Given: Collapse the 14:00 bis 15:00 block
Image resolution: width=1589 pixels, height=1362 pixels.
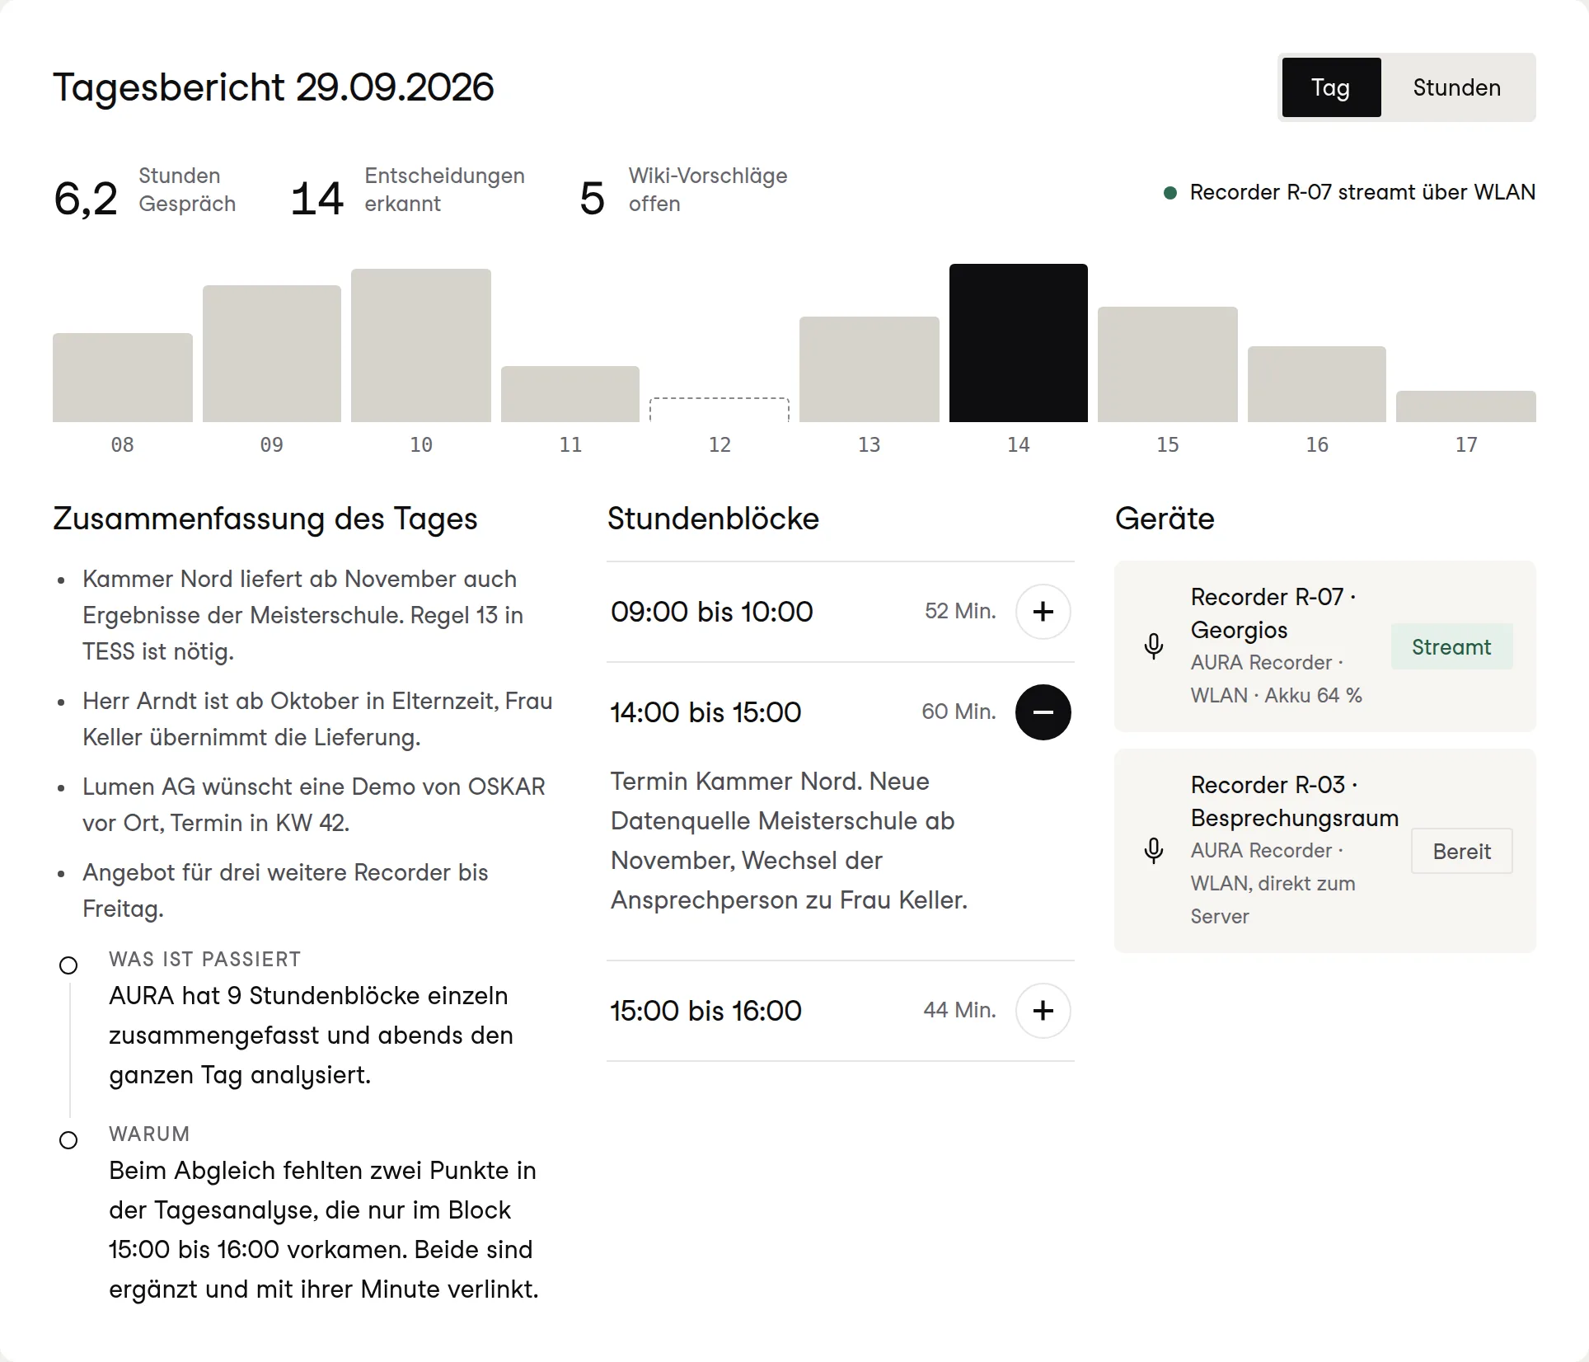Looking at the screenshot, I should 1043,712.
